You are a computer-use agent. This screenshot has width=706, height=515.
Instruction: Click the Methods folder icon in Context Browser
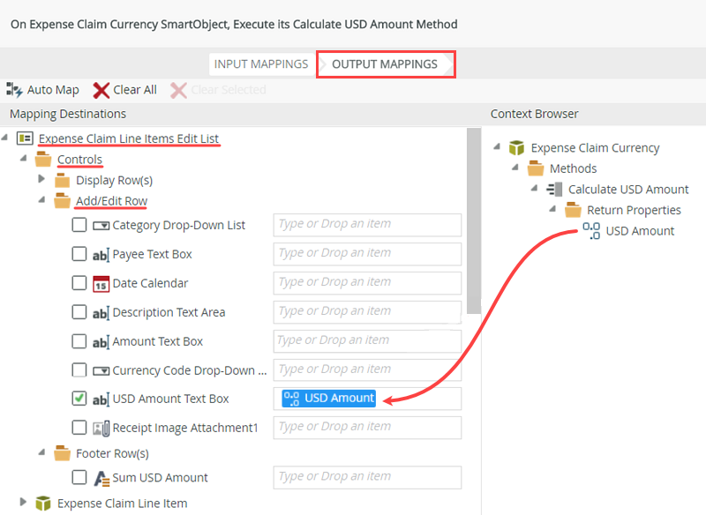coord(536,168)
